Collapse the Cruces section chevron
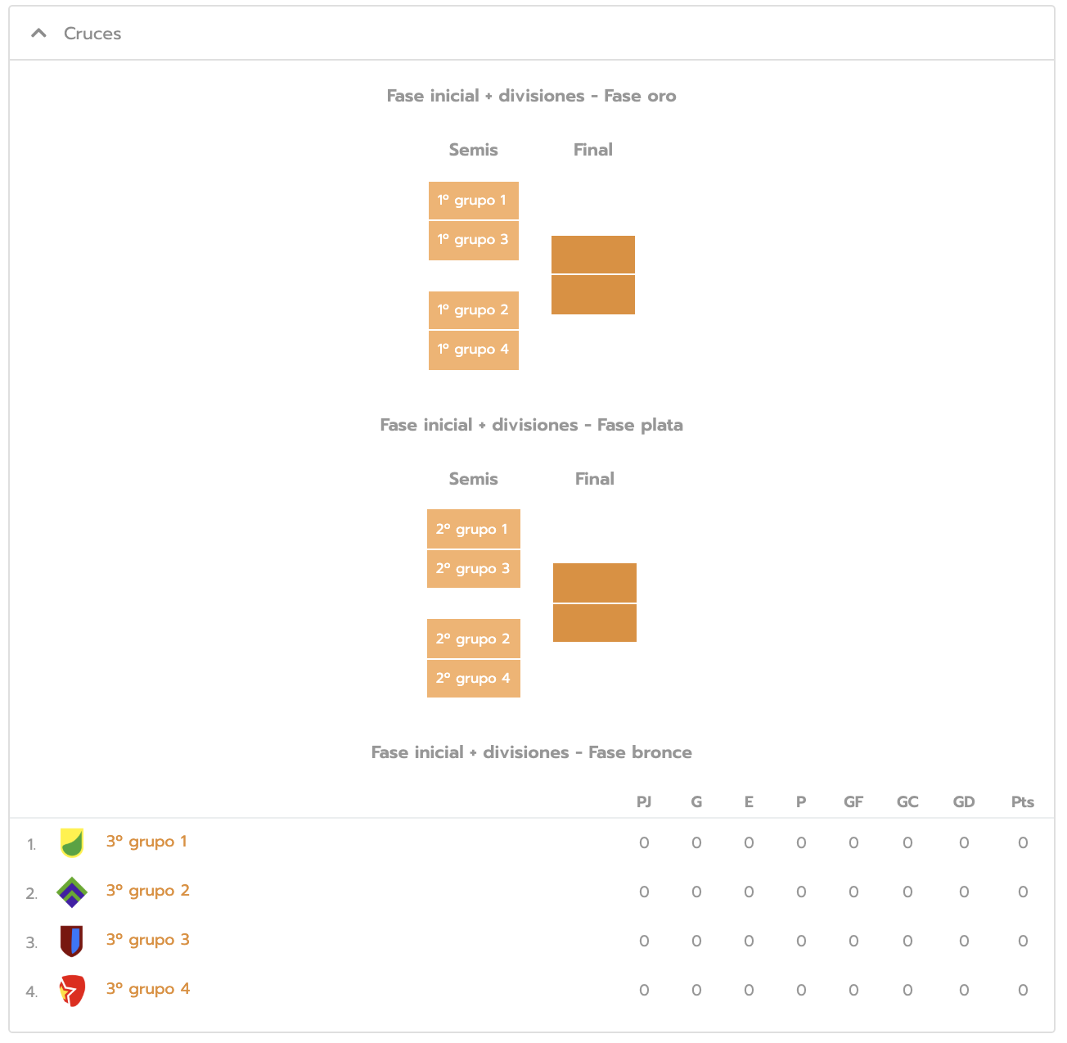Viewport: 1067px width, 1043px height. (x=38, y=34)
